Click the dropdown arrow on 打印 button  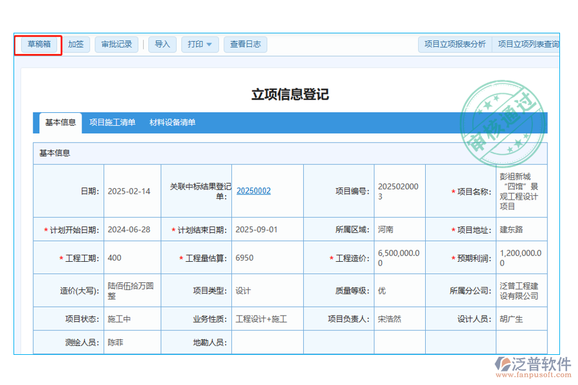point(210,44)
